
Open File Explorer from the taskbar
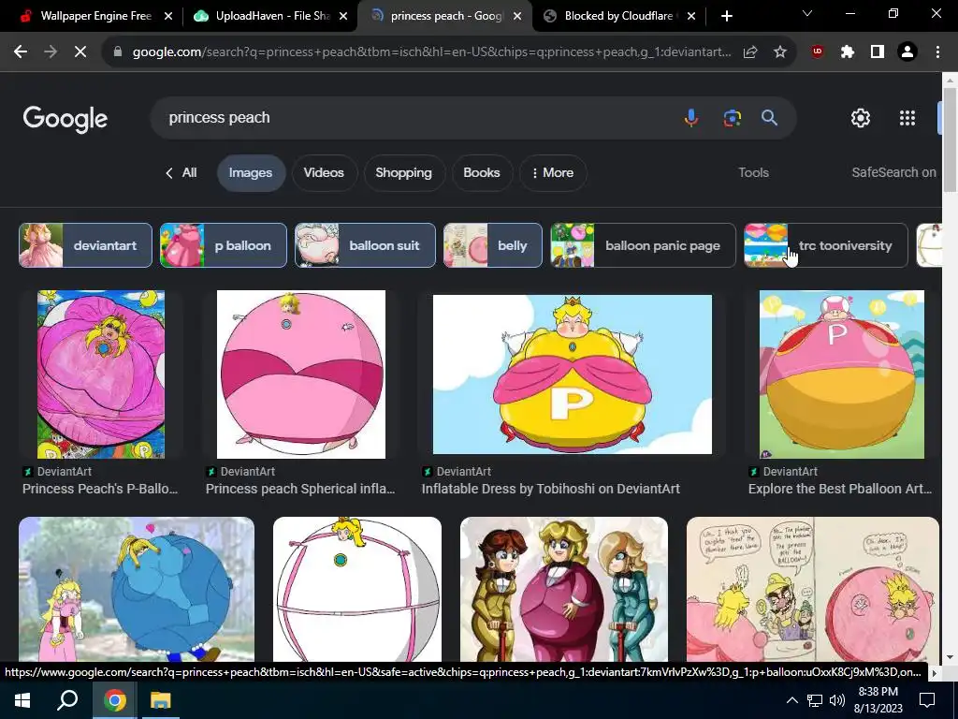coord(161,700)
